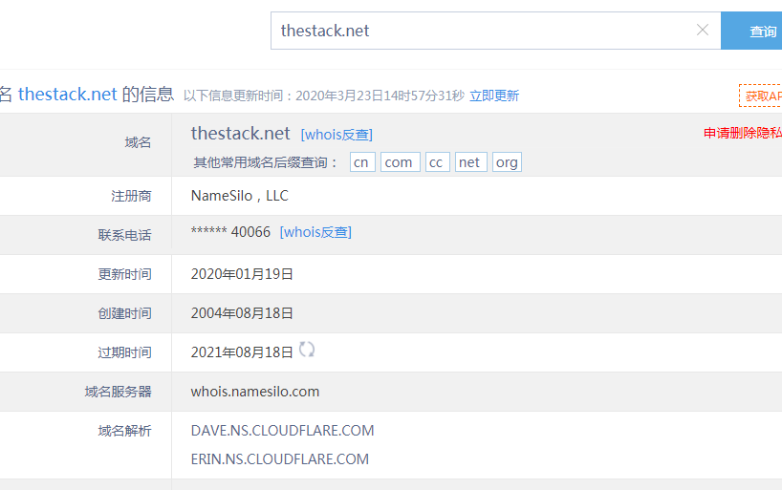Click the large thestack.net text in the 域名 row

coord(240,133)
